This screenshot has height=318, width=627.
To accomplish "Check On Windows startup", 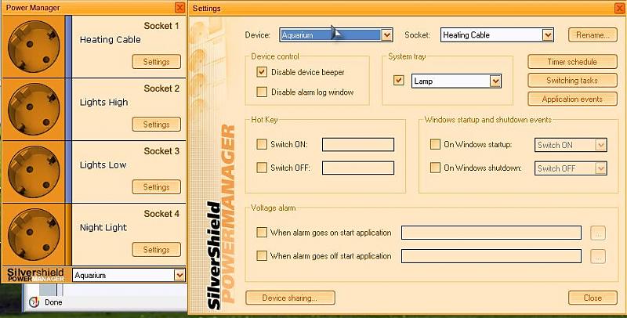I will click(x=435, y=144).
